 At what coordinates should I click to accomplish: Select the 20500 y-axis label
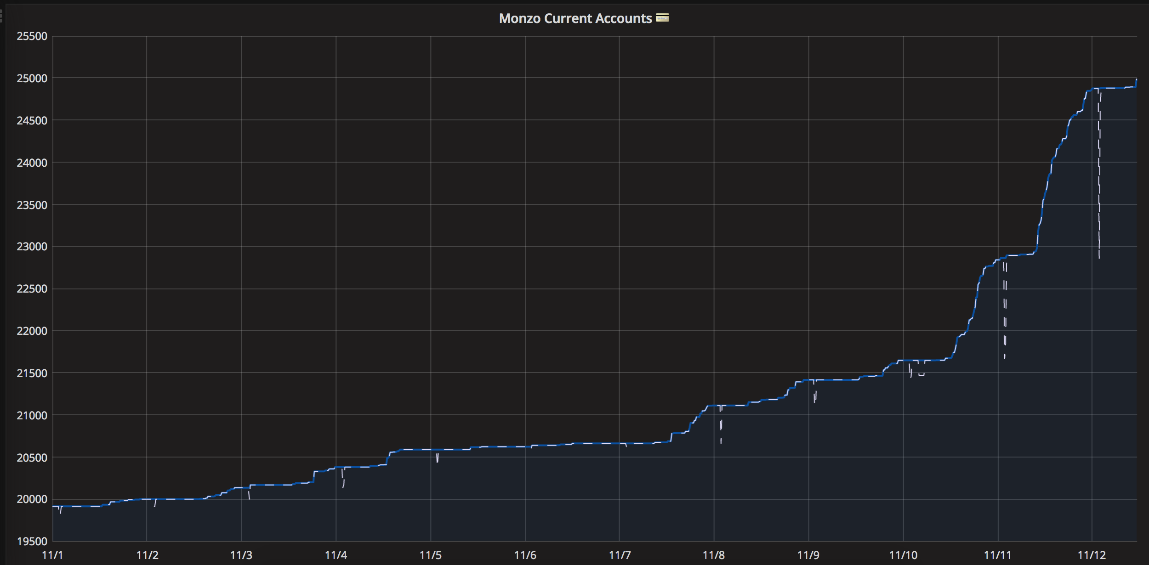point(32,458)
